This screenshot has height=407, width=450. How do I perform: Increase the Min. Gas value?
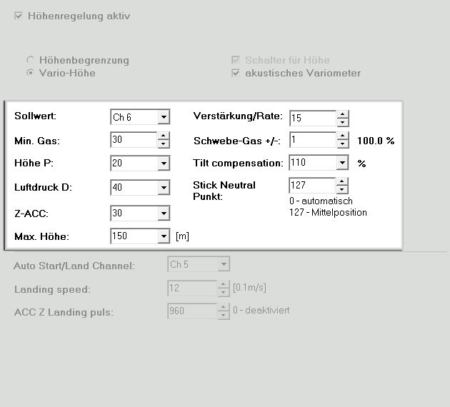coord(164,136)
